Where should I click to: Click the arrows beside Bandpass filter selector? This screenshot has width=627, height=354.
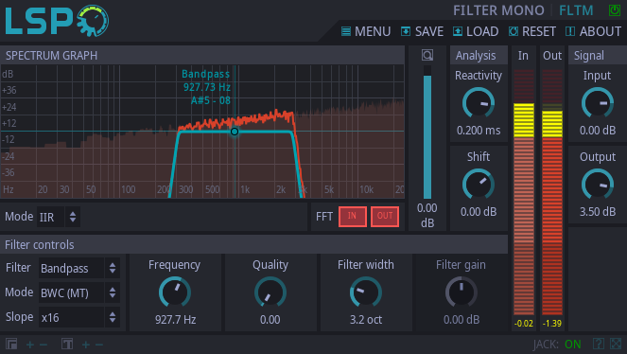point(113,269)
